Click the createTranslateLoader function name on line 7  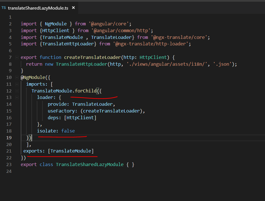point(93,58)
